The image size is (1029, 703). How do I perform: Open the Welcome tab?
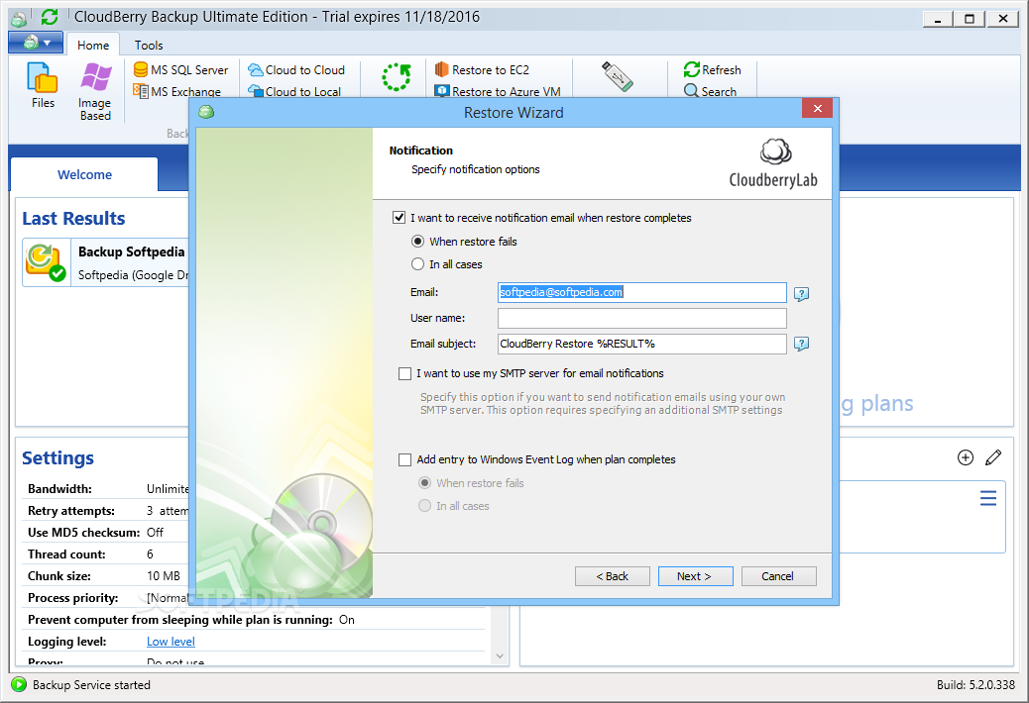84,174
